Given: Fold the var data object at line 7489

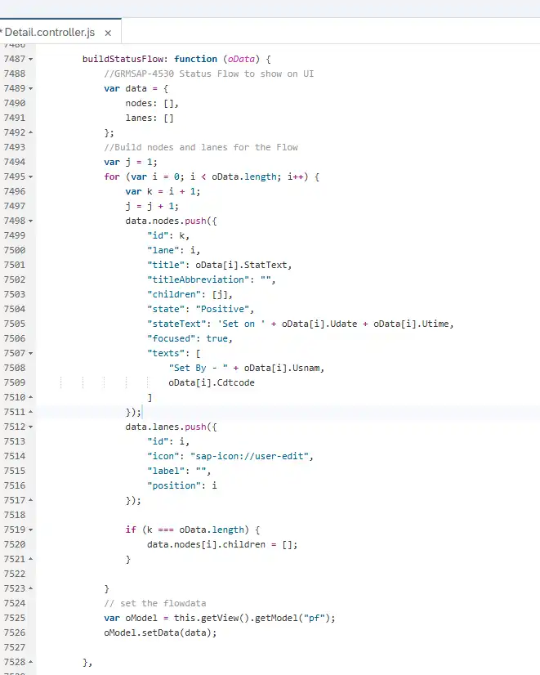Looking at the screenshot, I should tap(31, 88).
